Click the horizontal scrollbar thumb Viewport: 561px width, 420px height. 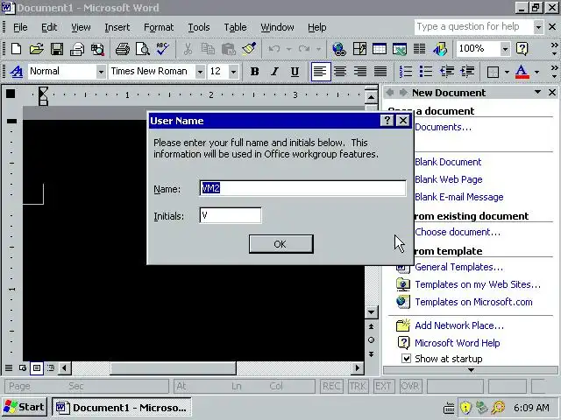[x=173, y=367]
